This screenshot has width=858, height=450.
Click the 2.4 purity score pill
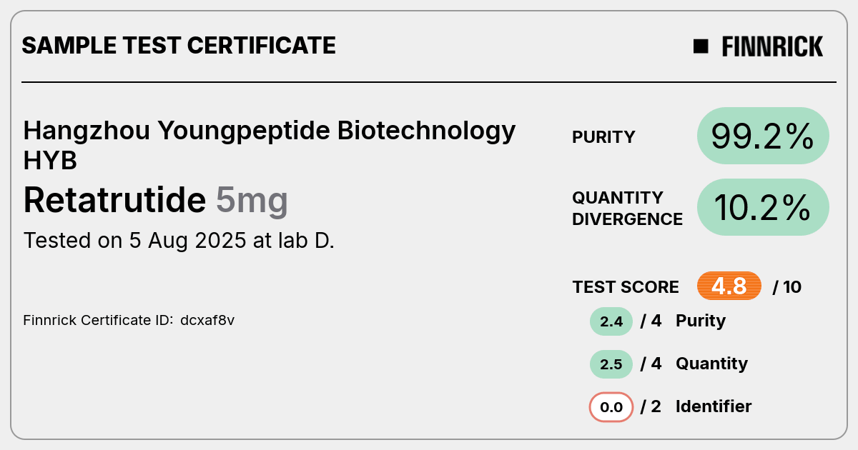(611, 321)
